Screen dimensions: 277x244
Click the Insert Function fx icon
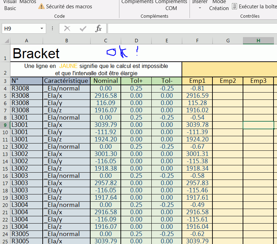99,28
